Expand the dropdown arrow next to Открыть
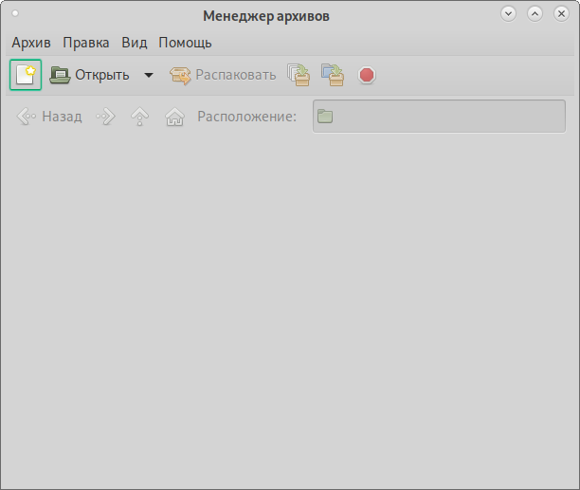 click(x=148, y=75)
